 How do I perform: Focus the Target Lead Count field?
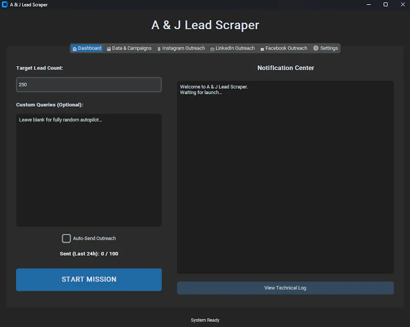tap(89, 85)
